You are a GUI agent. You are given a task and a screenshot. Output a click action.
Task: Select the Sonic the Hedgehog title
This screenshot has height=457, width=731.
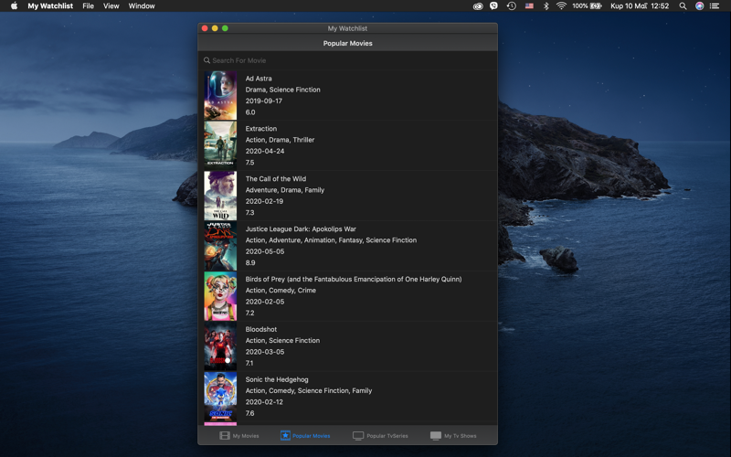tap(277, 379)
